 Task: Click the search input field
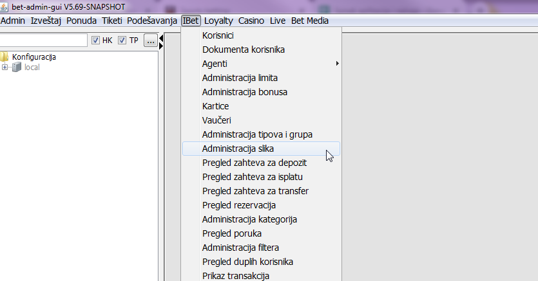tap(43, 40)
